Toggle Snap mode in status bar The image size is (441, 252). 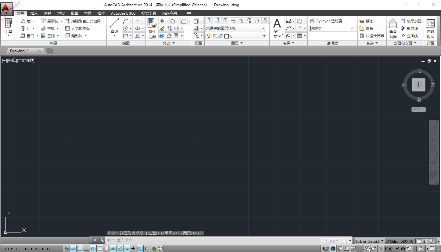73,249
